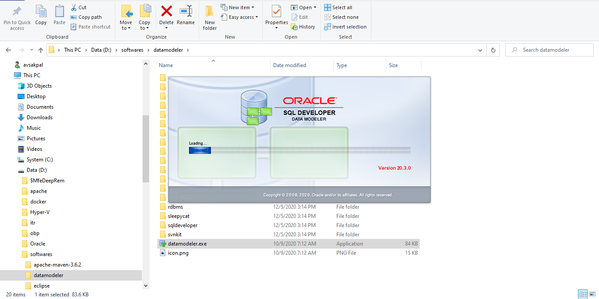Sort files by Type column

tap(342, 65)
